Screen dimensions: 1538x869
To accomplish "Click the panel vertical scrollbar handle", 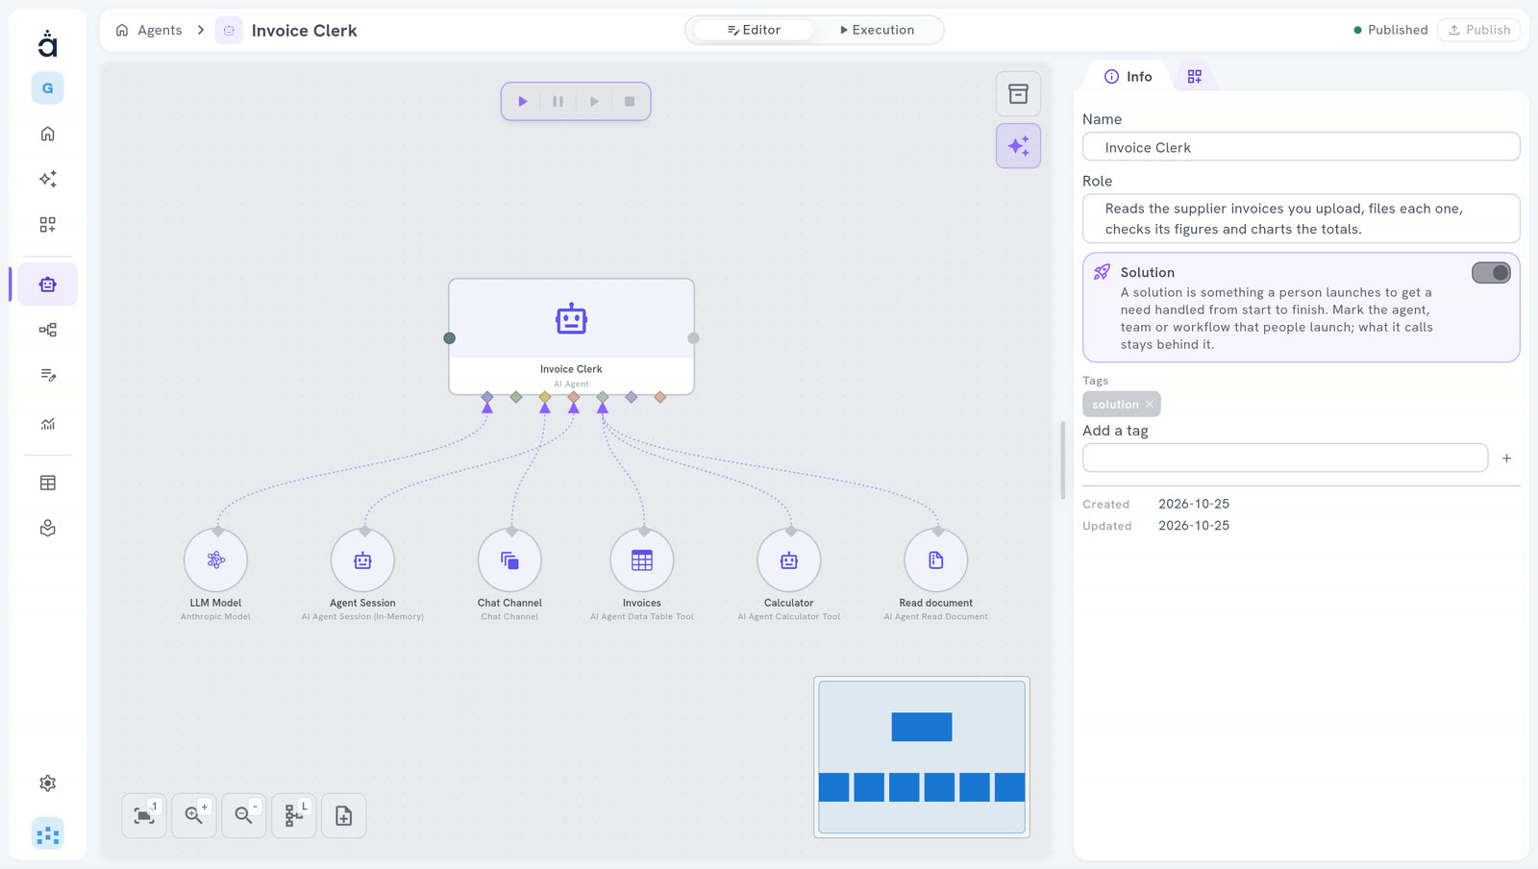I will (x=1063, y=459).
